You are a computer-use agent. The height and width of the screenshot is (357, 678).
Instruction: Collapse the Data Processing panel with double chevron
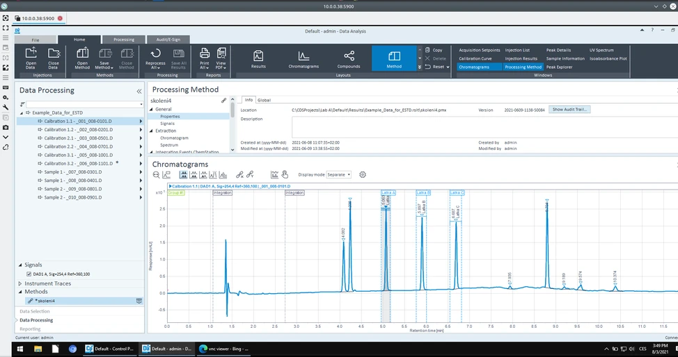(x=139, y=91)
